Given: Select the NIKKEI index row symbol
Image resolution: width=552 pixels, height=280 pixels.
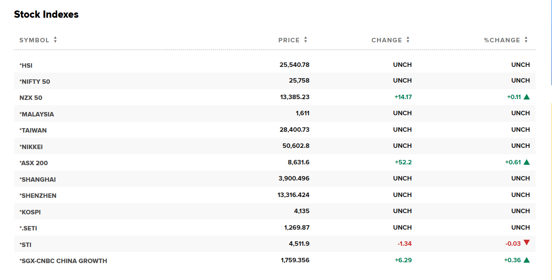Looking at the screenshot, I should (31, 147).
